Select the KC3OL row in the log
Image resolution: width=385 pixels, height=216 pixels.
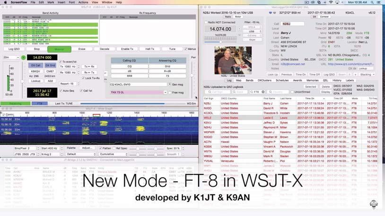[290, 113]
